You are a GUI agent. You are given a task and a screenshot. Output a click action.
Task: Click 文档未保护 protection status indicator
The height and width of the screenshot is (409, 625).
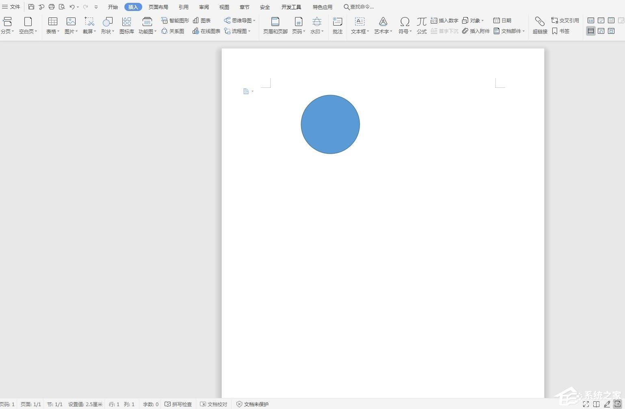point(252,404)
